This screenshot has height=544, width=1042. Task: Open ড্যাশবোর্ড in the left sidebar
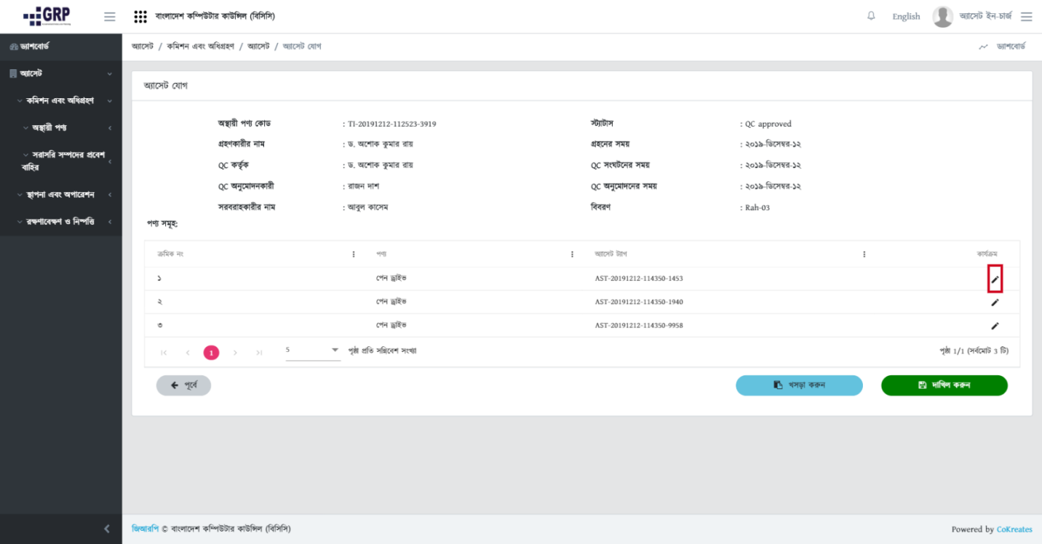35,47
